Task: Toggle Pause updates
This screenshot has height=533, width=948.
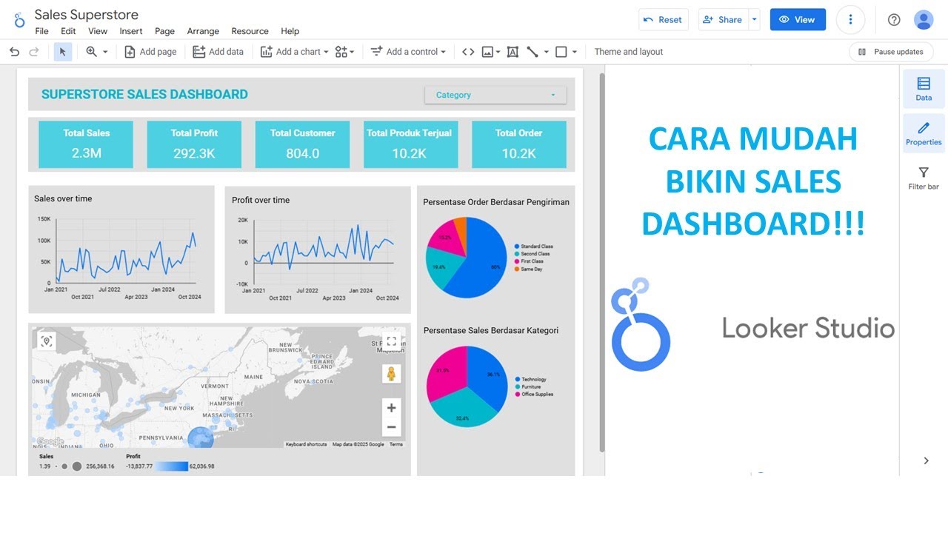Action: coord(891,52)
